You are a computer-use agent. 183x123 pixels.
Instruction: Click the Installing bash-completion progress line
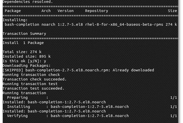coord(92,107)
